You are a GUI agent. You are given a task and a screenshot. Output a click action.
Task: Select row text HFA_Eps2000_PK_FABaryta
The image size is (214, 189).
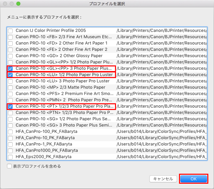44,157
